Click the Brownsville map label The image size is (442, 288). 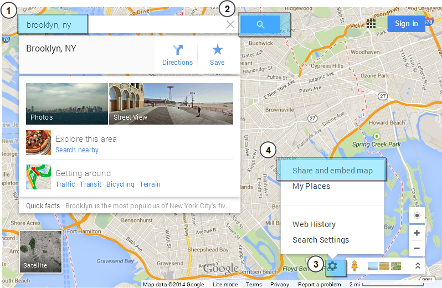click(279, 110)
